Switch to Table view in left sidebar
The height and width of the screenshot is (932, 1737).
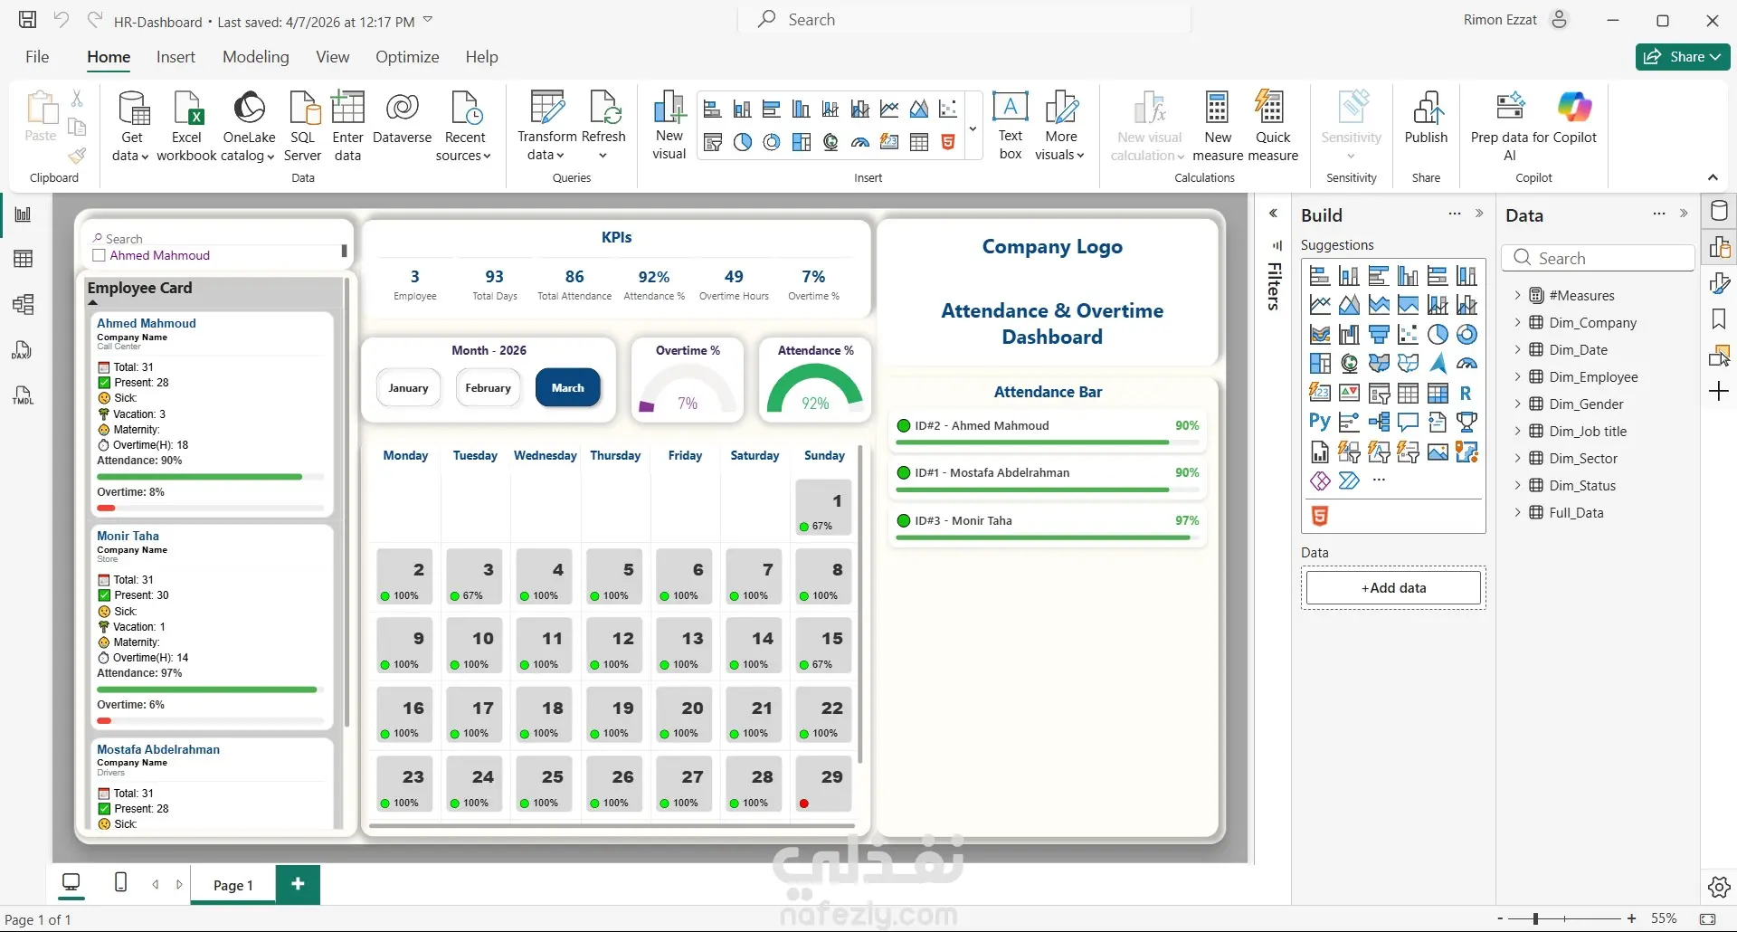(x=24, y=260)
